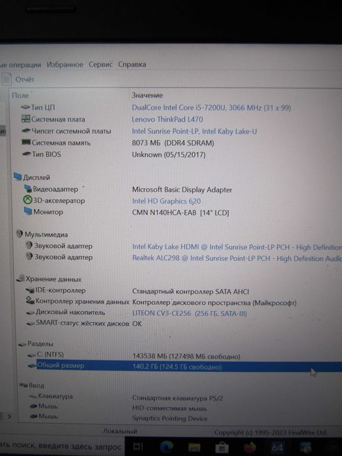Viewport: 342px width, 456px height.
Task: Click the Отчёт report toolbar icon
Action: click(7, 79)
